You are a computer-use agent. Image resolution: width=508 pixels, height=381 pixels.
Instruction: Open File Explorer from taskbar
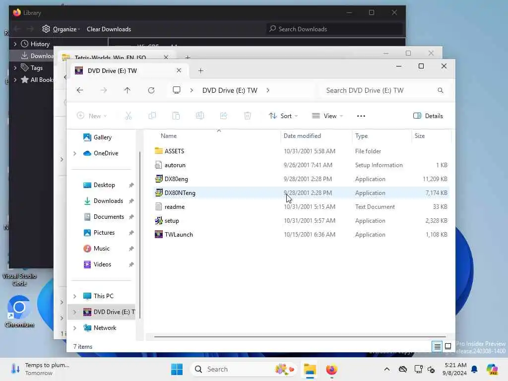310,369
